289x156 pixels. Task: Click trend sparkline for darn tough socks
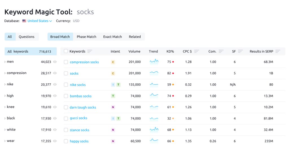point(154,107)
